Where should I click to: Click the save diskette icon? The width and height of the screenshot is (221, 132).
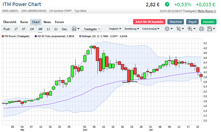pos(211,29)
